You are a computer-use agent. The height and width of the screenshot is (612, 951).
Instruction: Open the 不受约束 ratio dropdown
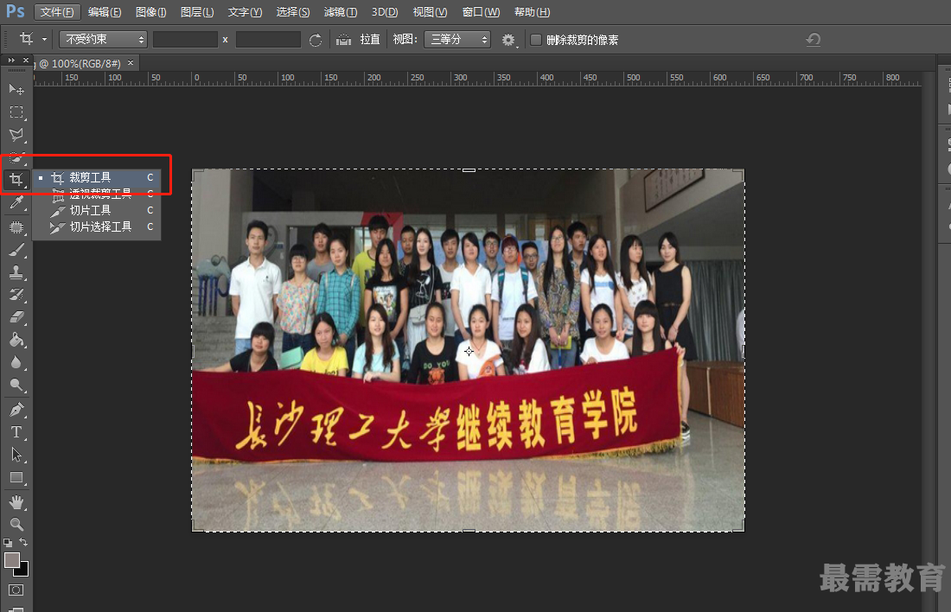pyautogui.click(x=103, y=40)
